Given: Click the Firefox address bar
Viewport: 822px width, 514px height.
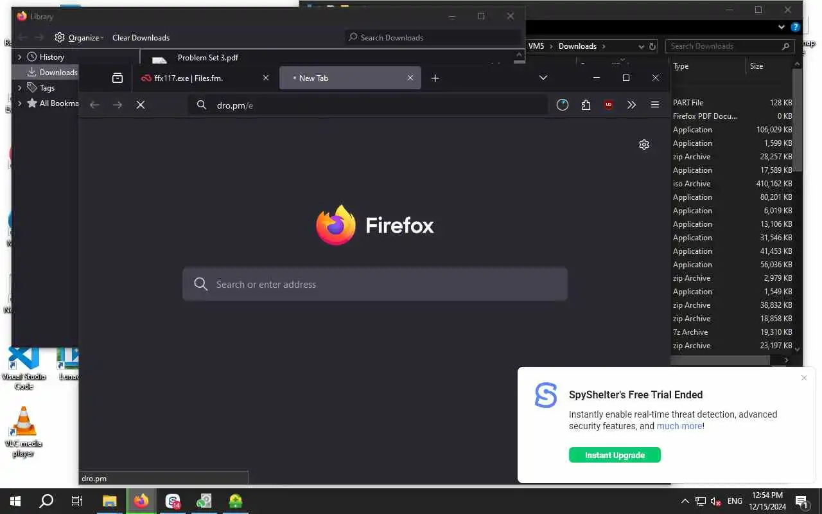Looking at the screenshot, I should pyautogui.click(x=367, y=105).
